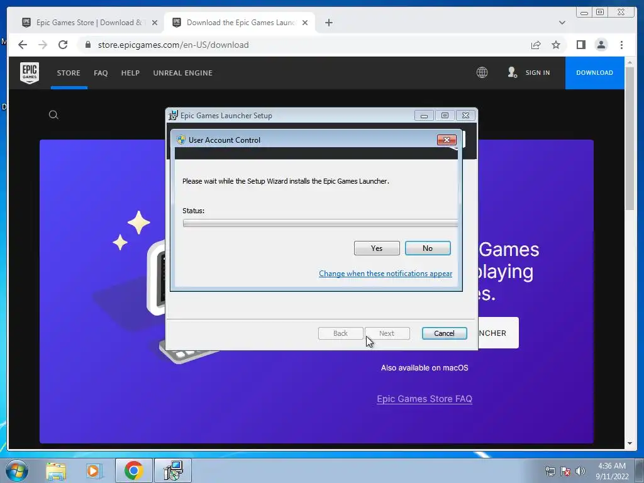The image size is (644, 483).
Task: Click the page vertical scrollbar thumb
Action: pyautogui.click(x=630, y=138)
